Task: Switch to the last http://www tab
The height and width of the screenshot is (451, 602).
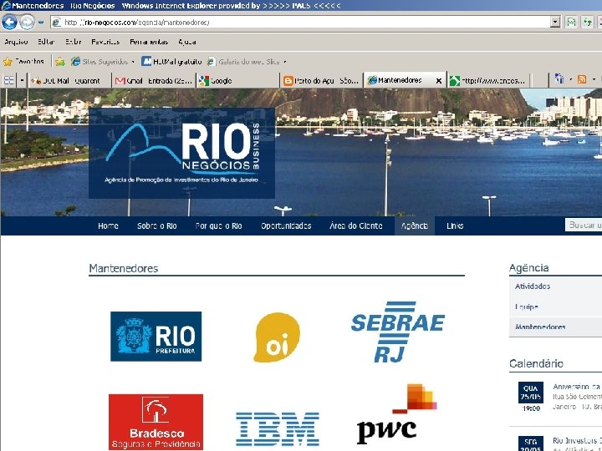Action: (489, 80)
